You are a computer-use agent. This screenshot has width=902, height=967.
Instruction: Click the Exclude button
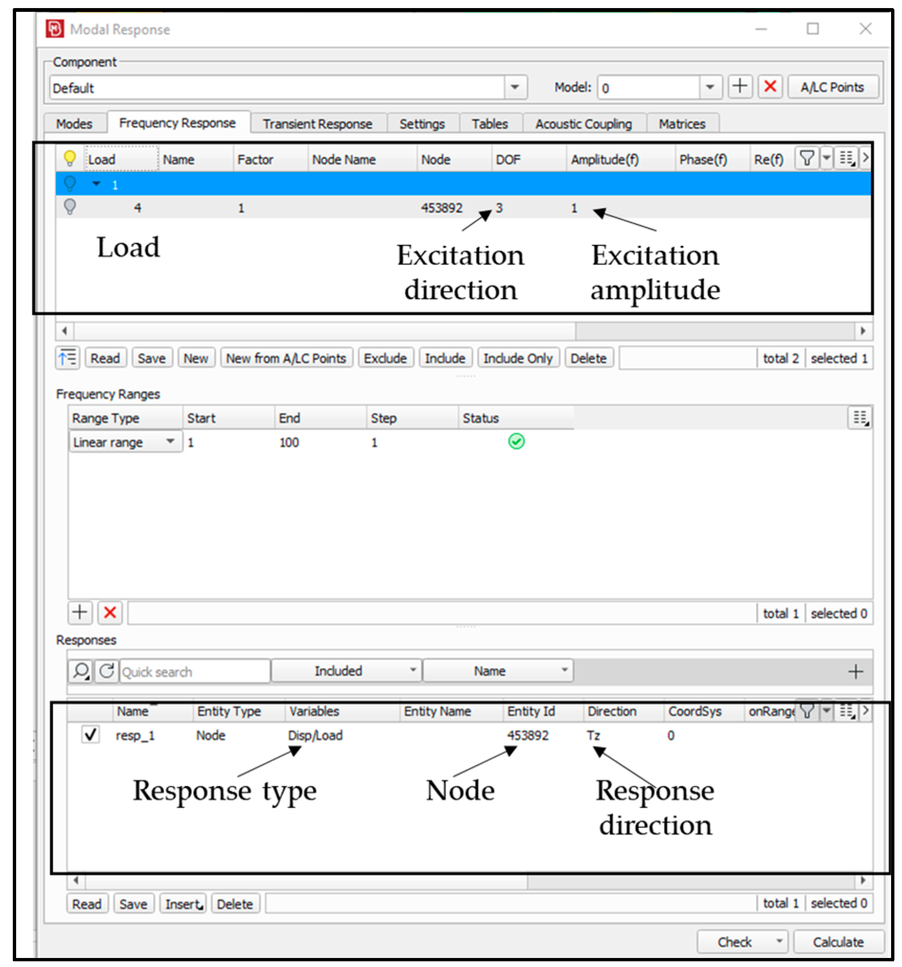point(385,358)
